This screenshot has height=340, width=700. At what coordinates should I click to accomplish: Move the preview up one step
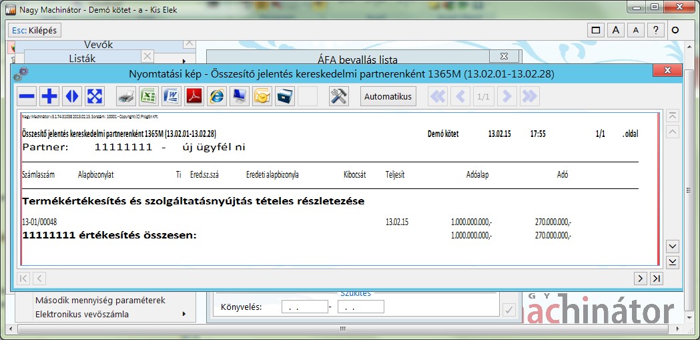(673, 132)
